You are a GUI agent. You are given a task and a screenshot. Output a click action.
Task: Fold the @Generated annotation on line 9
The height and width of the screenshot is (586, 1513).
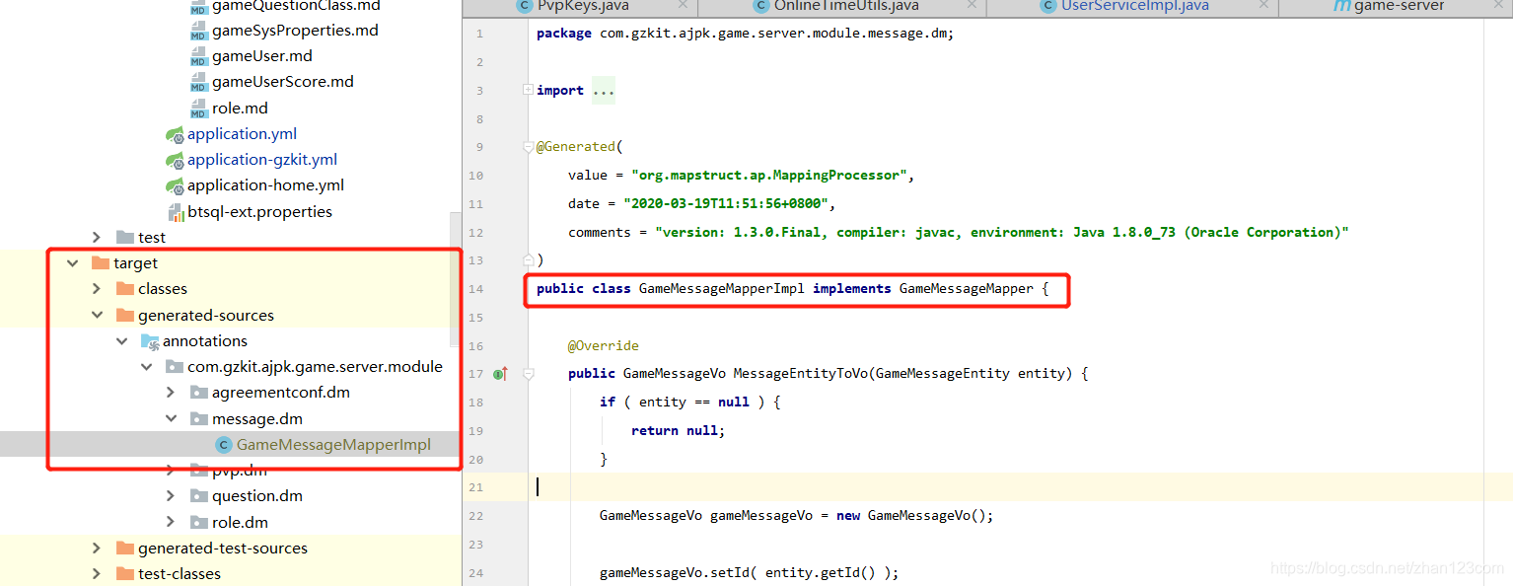pyautogui.click(x=528, y=147)
